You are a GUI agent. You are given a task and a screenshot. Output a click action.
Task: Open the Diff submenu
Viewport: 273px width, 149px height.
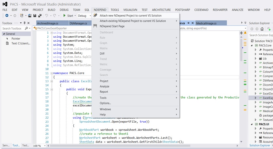(x=136, y=53)
